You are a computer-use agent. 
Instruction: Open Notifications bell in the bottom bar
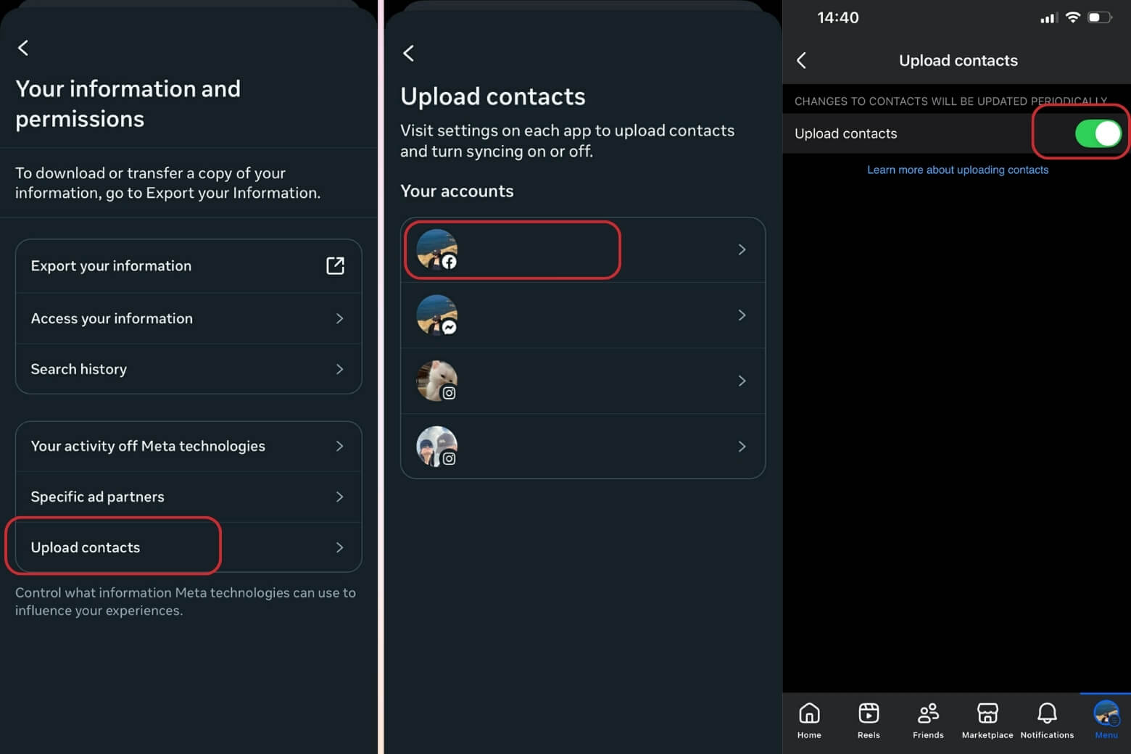coord(1047,720)
